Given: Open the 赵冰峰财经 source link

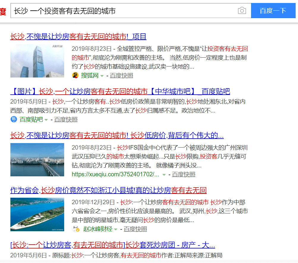Looking at the screenshot, I should [98, 229].
